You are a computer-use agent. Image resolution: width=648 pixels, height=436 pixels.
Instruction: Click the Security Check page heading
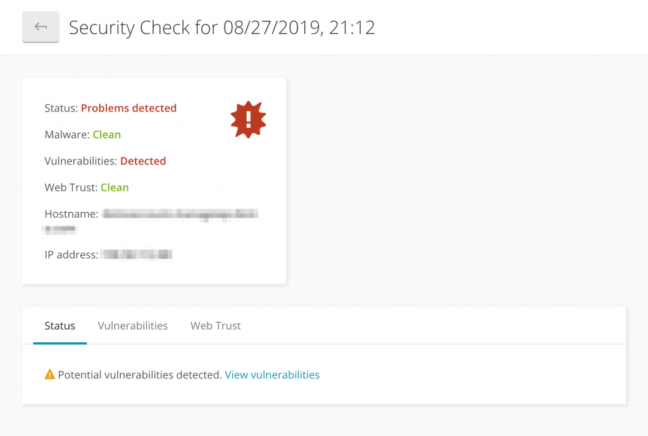pos(221,28)
